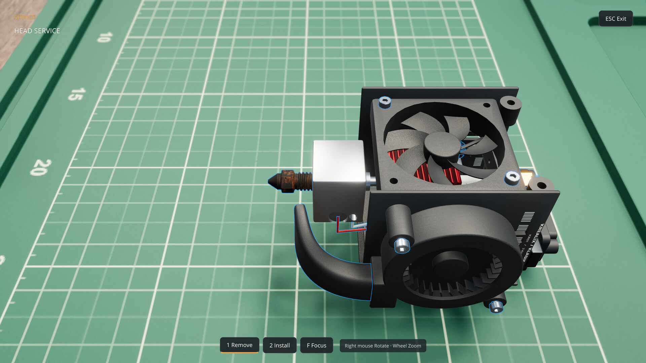The image size is (646, 363).
Task: Click the F Focus button
Action: [317, 345]
